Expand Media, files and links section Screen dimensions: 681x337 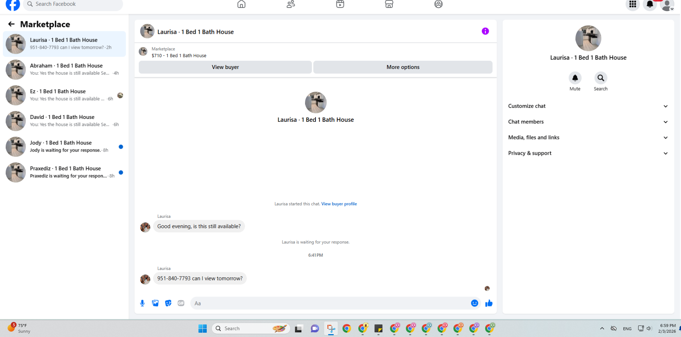pos(588,138)
